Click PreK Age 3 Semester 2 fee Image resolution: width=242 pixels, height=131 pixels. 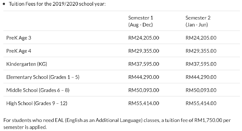click(201, 38)
